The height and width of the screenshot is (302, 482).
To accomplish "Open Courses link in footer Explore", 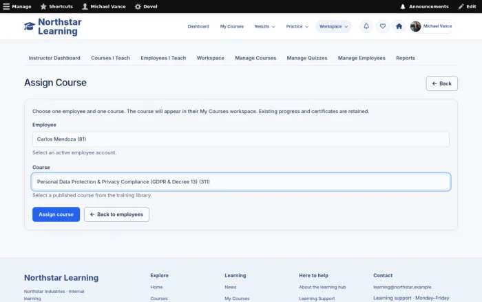I will (x=159, y=299).
